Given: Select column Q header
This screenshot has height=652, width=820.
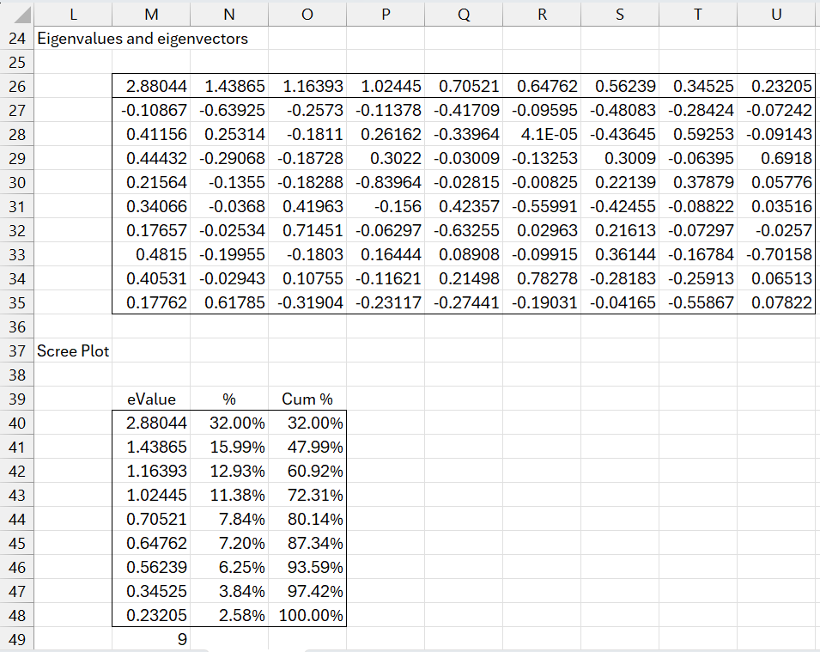Looking at the screenshot, I should pos(464,15).
